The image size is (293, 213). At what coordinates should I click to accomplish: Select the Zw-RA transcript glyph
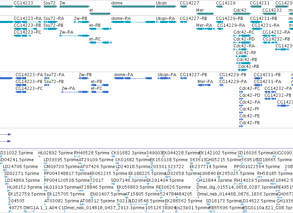tap(75, 36)
